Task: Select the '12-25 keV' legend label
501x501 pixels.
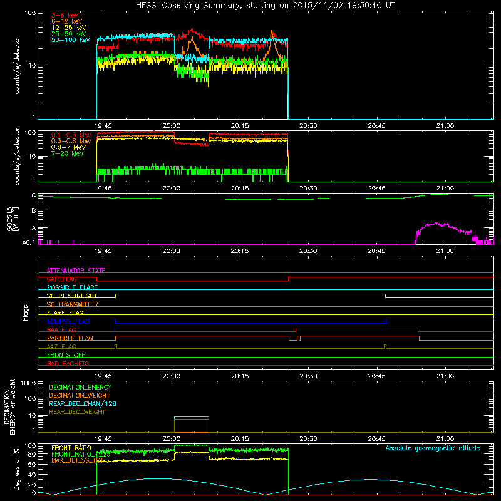Action: (68, 28)
